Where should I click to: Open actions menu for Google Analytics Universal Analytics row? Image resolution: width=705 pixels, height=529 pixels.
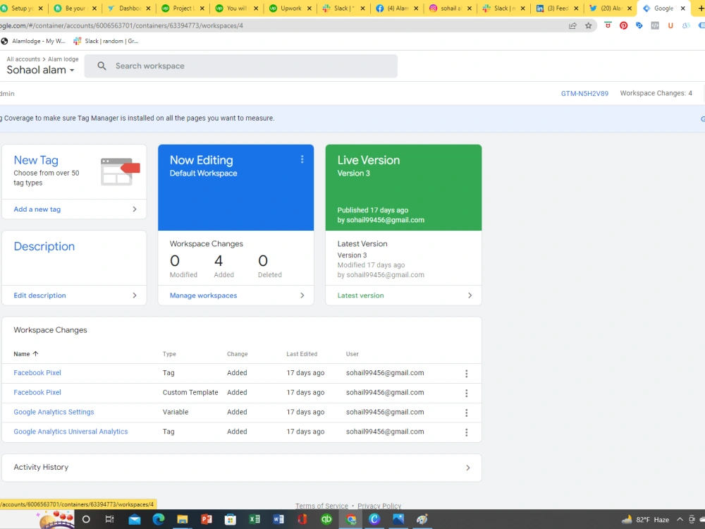[466, 432]
